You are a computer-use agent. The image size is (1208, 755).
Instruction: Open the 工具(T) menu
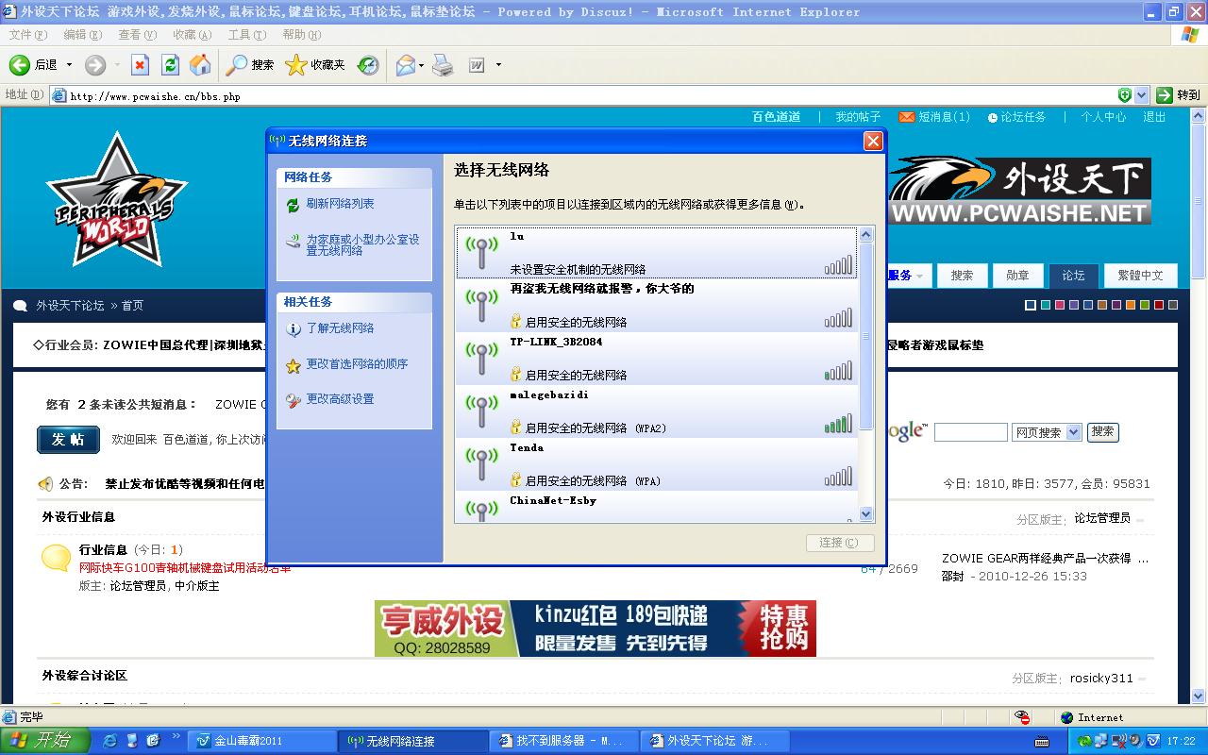point(246,35)
